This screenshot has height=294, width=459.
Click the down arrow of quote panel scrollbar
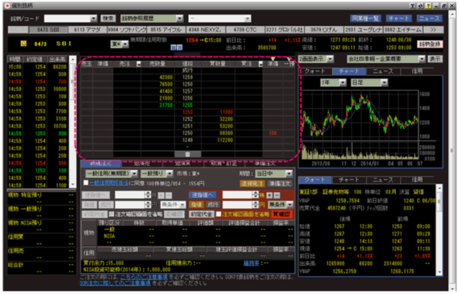pyautogui.click(x=439, y=272)
